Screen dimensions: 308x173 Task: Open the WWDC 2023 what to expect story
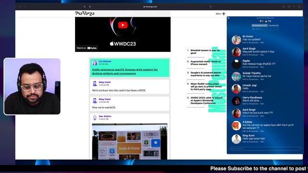tap(206, 100)
